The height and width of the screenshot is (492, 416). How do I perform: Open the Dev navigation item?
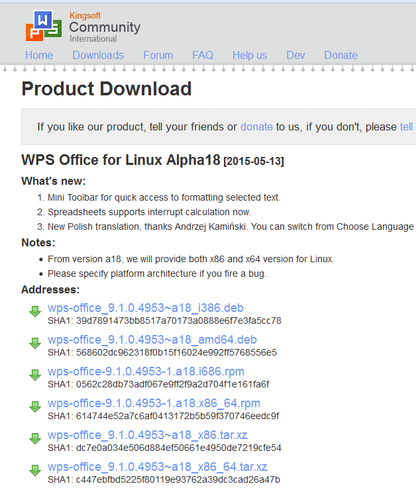pos(295,56)
